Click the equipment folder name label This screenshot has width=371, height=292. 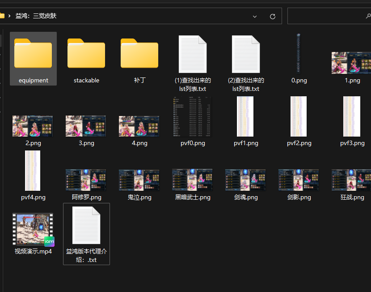click(x=34, y=80)
